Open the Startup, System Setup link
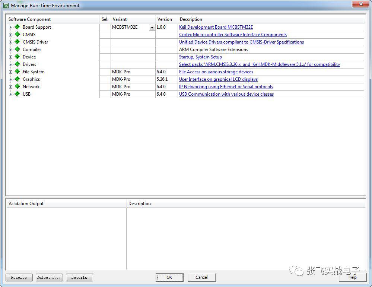The height and width of the screenshot is (287, 372). pos(200,57)
